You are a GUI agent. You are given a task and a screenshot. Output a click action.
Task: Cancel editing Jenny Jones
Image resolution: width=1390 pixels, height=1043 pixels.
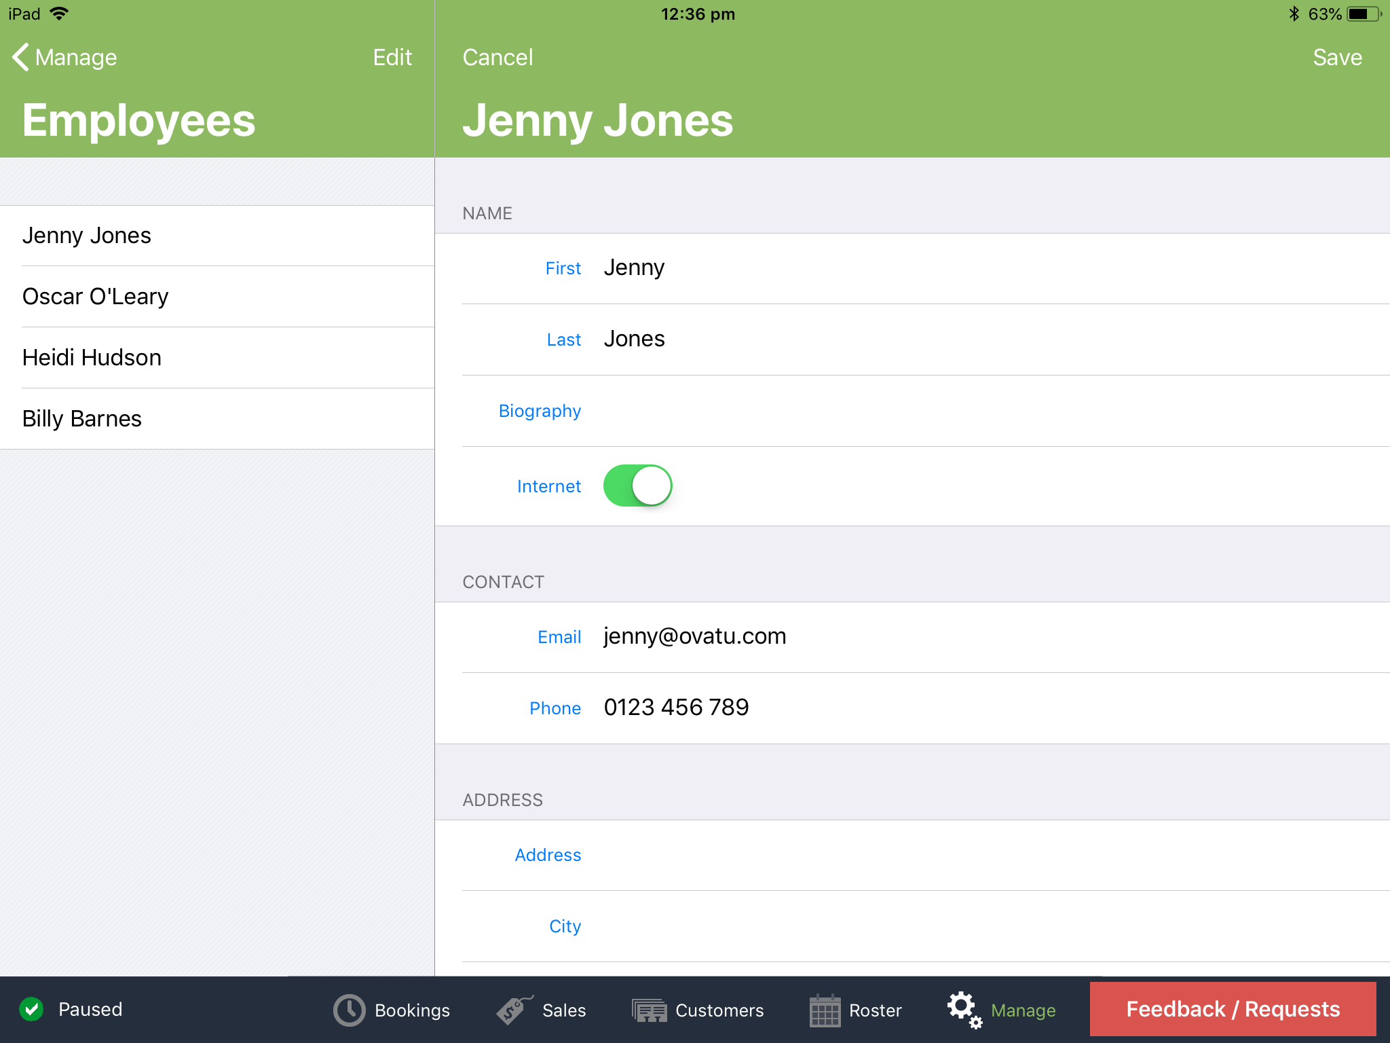pyautogui.click(x=497, y=58)
